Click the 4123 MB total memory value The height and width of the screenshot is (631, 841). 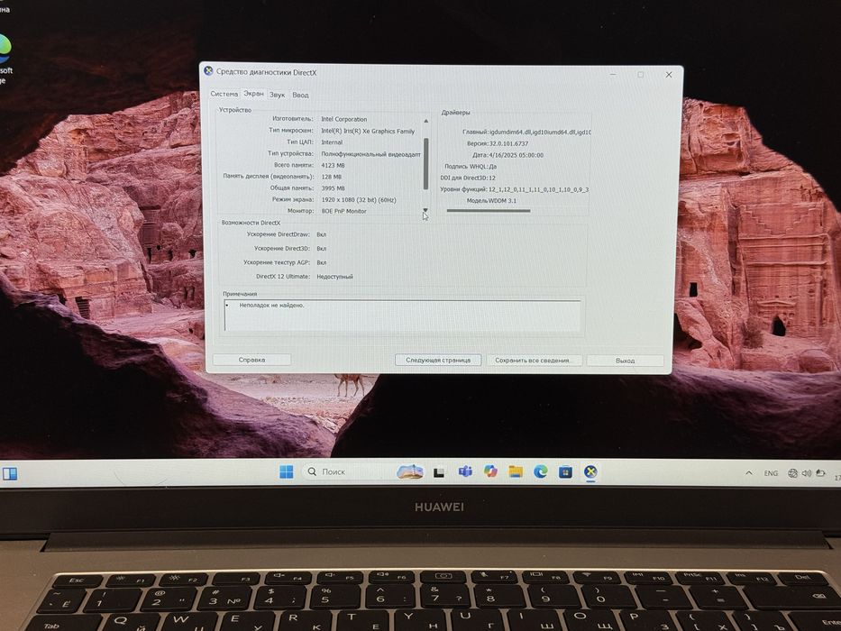(333, 165)
